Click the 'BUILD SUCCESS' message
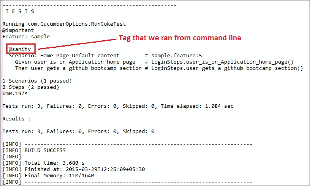Screen dimensions: 310x186 tap(45, 150)
